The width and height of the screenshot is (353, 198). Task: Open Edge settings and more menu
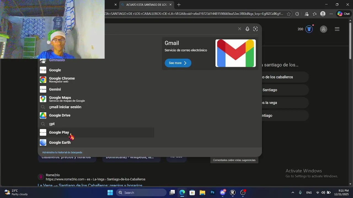click(x=331, y=14)
